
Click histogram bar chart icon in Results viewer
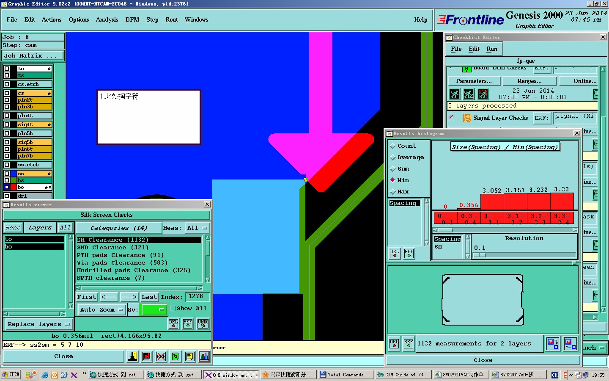pyautogui.click(x=204, y=356)
